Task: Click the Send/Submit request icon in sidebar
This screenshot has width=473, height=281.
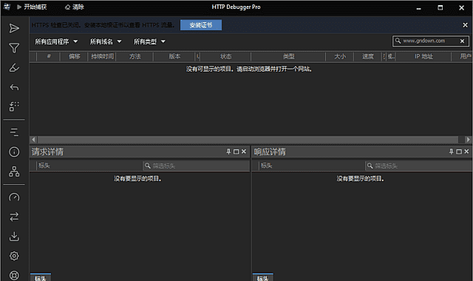Action: pyautogui.click(x=14, y=28)
